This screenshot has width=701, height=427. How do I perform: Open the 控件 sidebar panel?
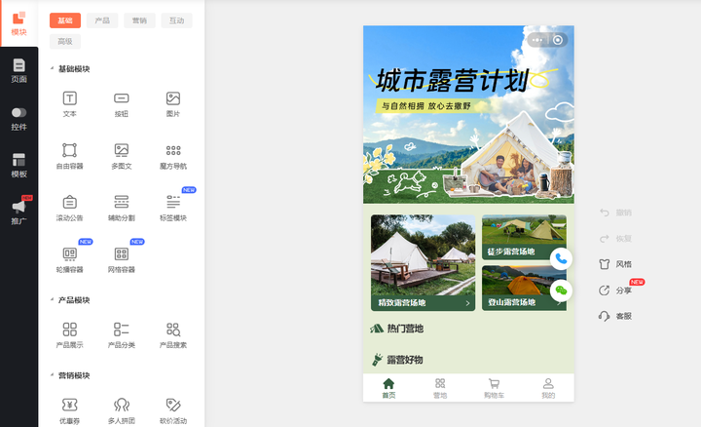(x=18, y=119)
